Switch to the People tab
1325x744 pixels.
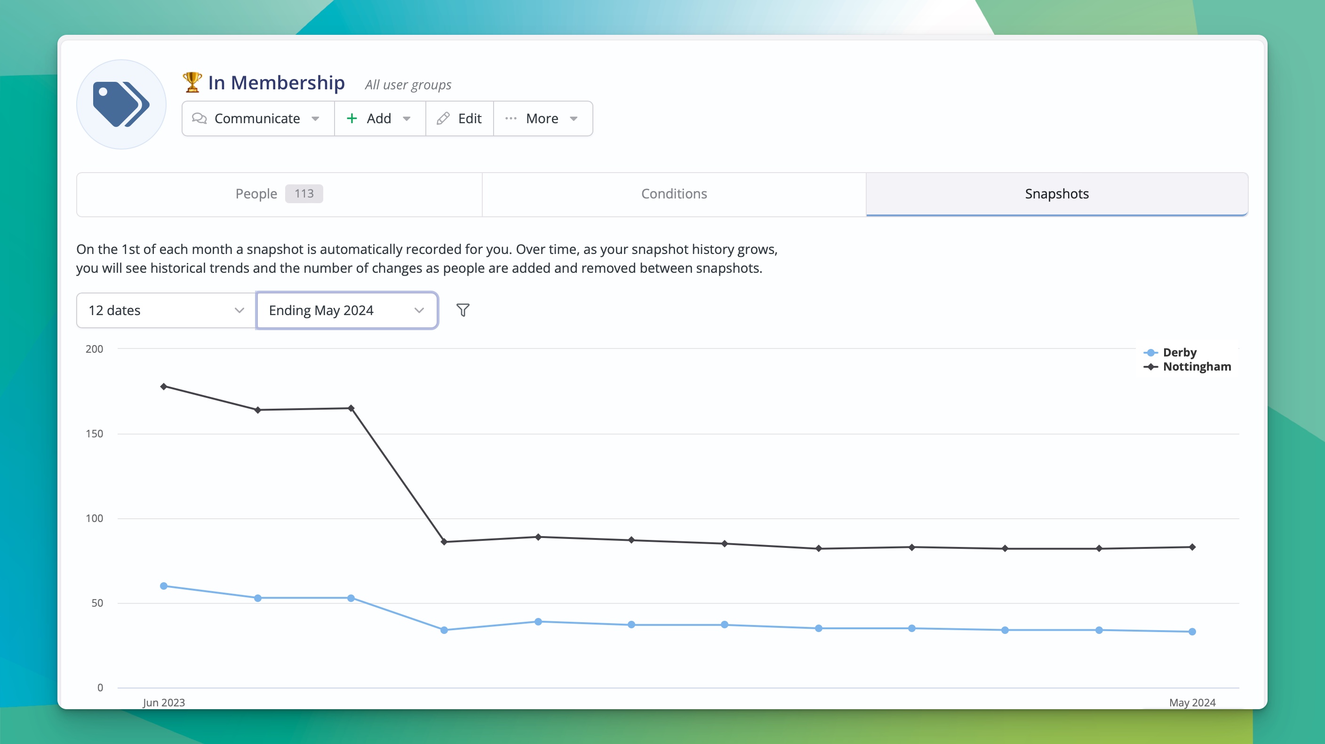(x=279, y=194)
